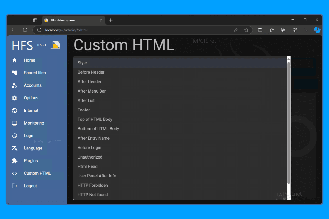Click the Logs history icon
Image resolution: width=329 pixels, height=219 pixels.
[x=15, y=136]
